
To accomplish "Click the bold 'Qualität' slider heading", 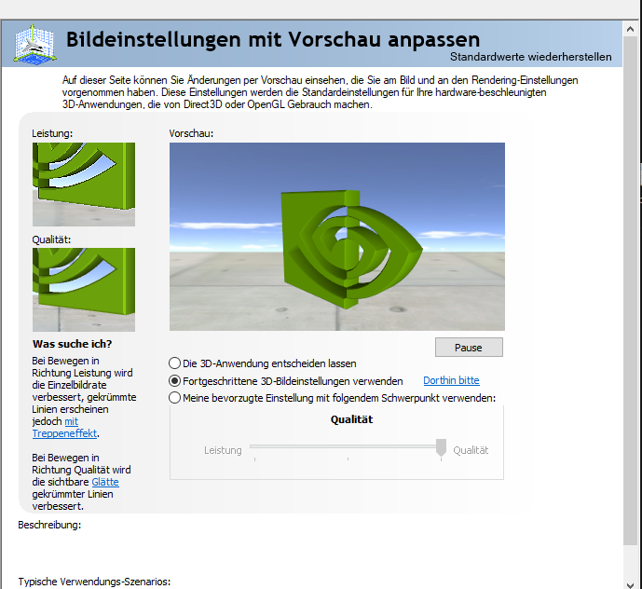I will point(351,419).
